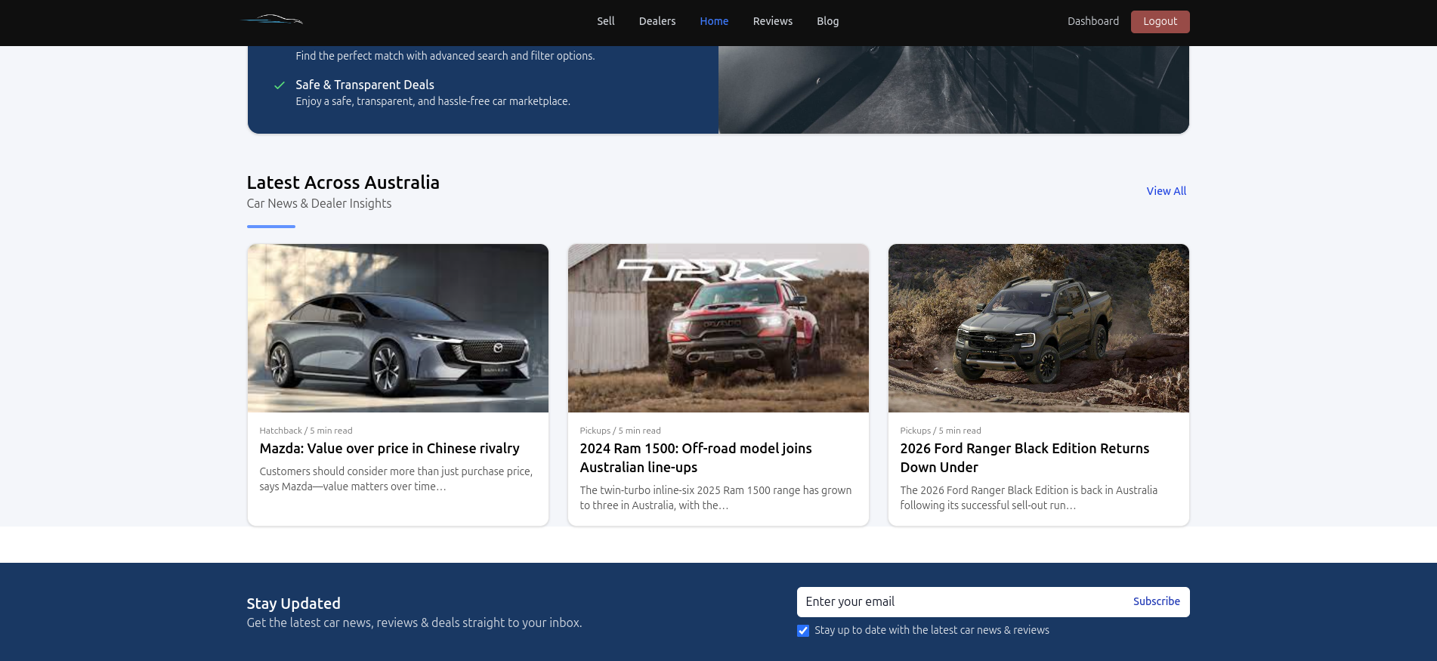Click the Mazda article excerpt text
This screenshot has width=1437, height=661.
[396, 479]
